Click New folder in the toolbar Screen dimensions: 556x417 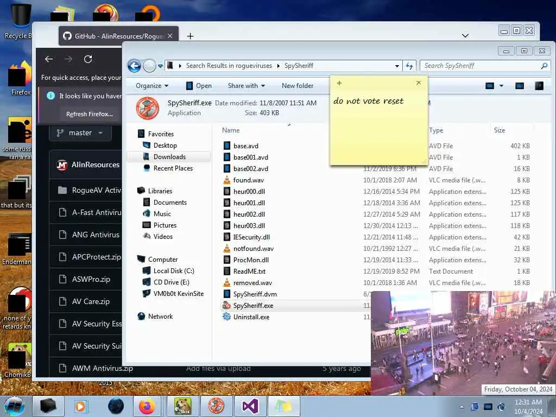298,86
